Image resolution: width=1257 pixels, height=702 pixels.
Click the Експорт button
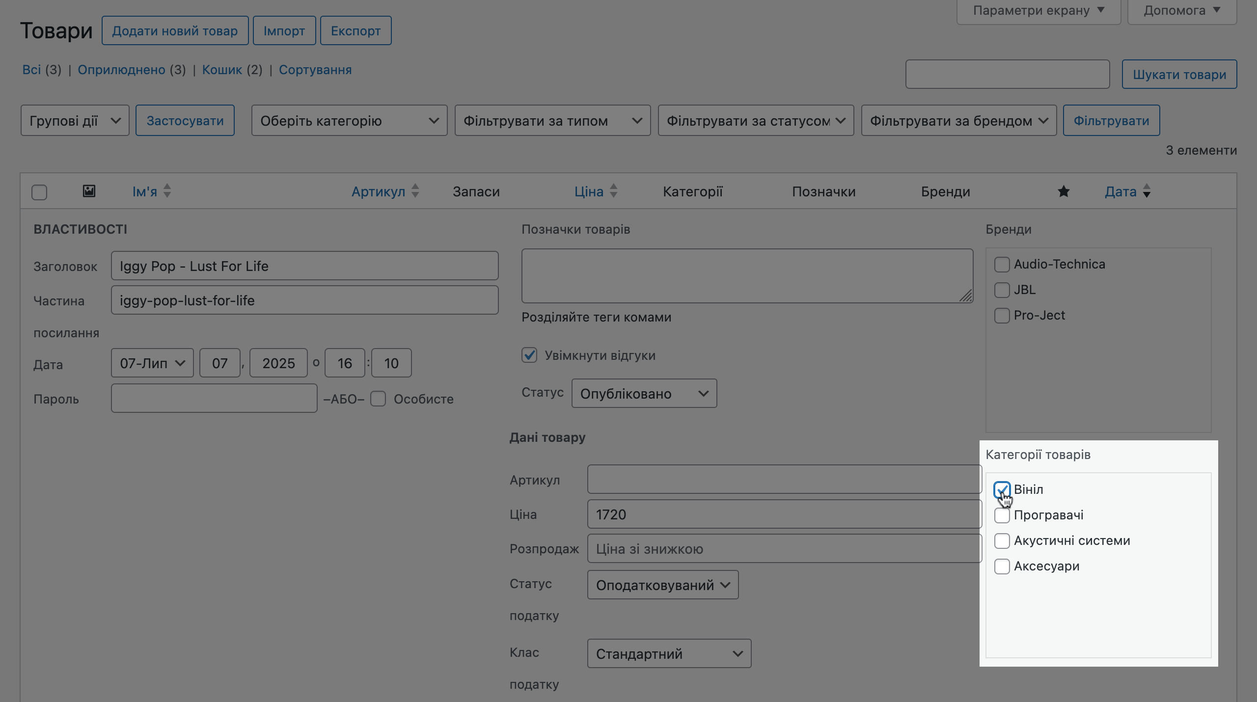click(356, 30)
